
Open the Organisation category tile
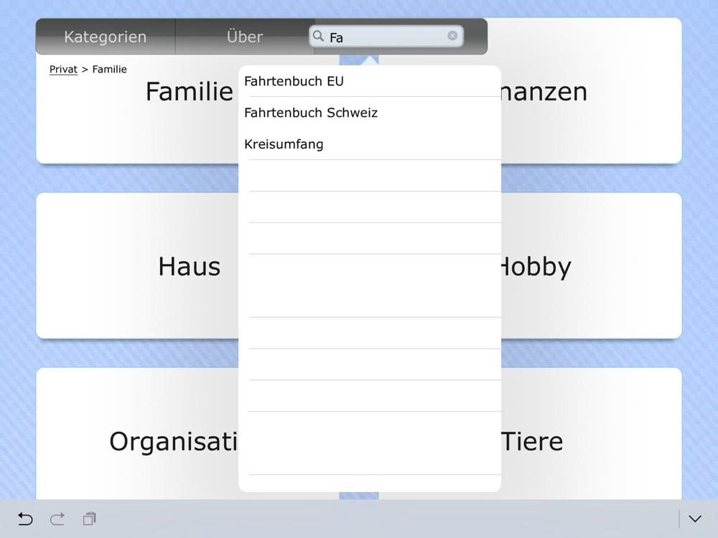[137, 434]
